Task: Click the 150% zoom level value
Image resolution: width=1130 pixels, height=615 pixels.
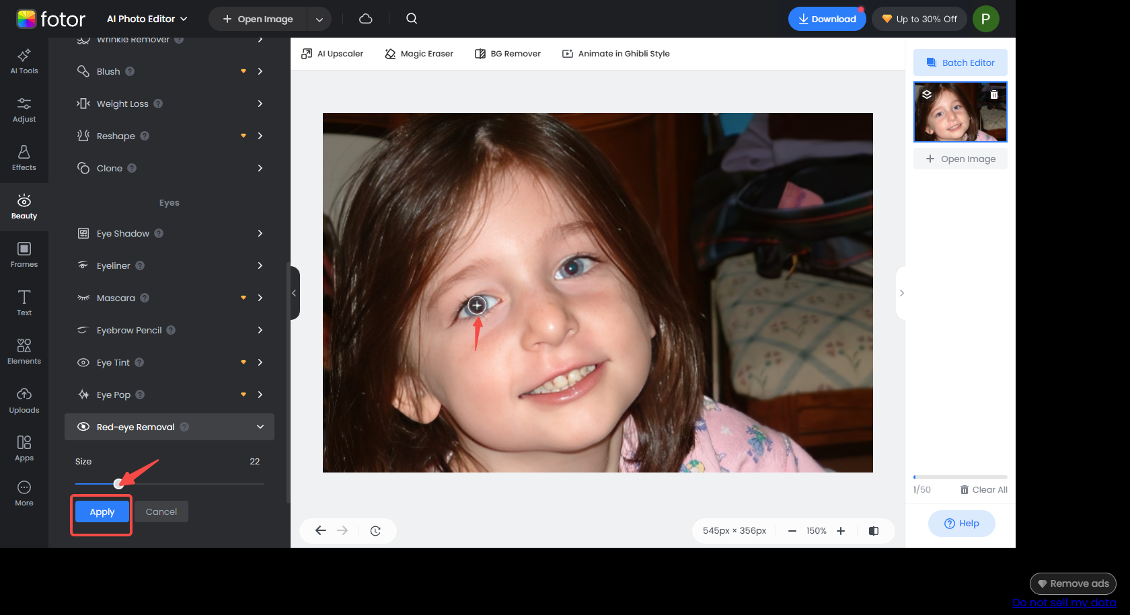Action: coord(817,531)
